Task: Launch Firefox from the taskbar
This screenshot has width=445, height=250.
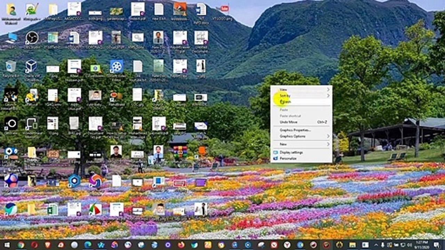Action: [181, 245]
